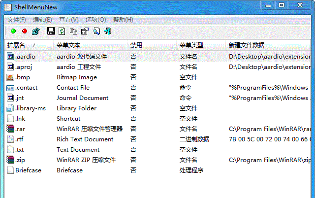Sort by the 禁用 column header
This screenshot has width=315, height=198.
pos(152,45)
